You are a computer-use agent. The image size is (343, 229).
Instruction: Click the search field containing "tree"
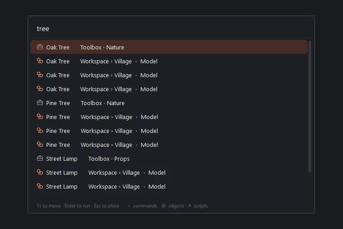coord(171,29)
